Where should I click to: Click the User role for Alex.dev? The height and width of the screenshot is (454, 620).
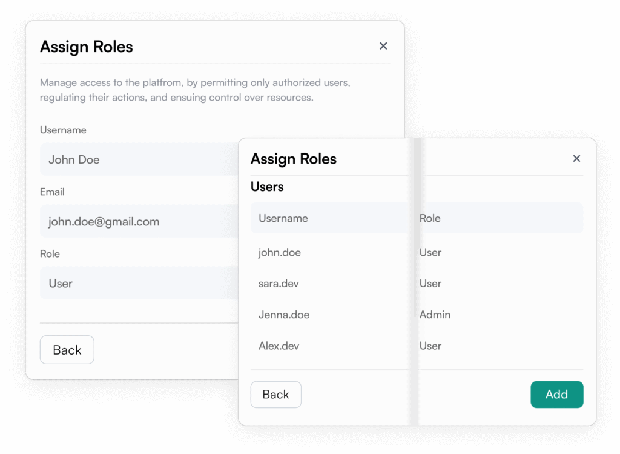tap(430, 346)
